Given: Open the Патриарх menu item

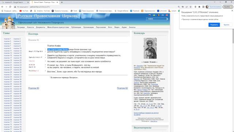Looking at the screenshot, I should pos(21,27).
